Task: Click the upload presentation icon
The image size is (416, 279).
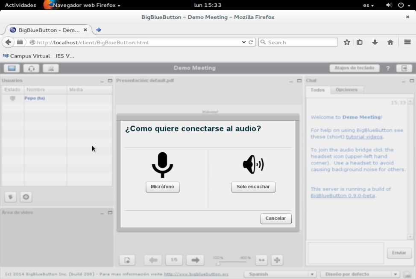Action: pos(127,260)
